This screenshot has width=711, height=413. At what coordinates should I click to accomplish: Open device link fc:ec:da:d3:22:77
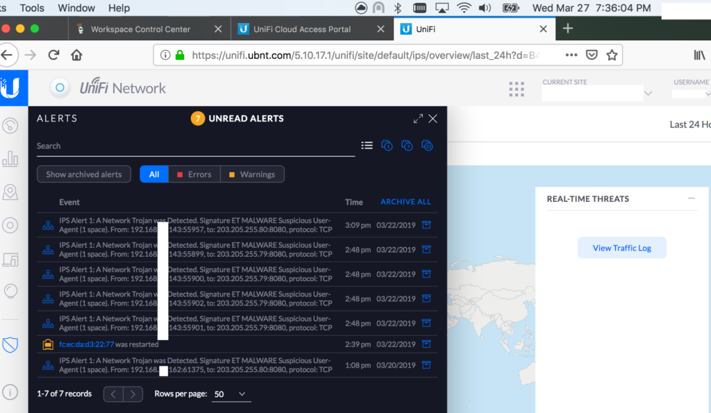[86, 344]
